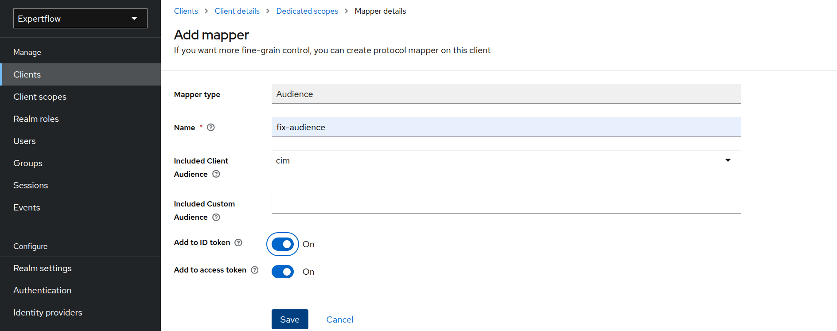Go back to Dedicated scopes breadcrumb
The image size is (837, 331).
pos(307,11)
